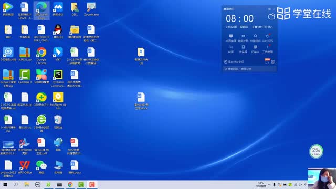Select the ZoomIt.exe desktop icon
336x189 pixels.
click(x=91, y=9)
